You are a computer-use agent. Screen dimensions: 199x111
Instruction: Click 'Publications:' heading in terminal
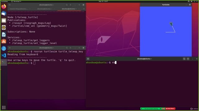pyautogui.click(x=17, y=20)
